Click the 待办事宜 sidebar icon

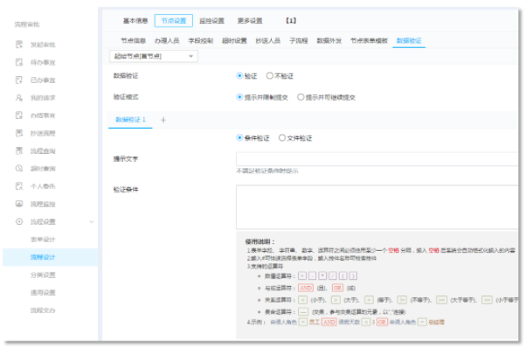tap(19, 62)
